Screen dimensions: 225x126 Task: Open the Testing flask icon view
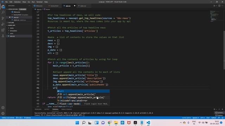[x=3, y=36]
